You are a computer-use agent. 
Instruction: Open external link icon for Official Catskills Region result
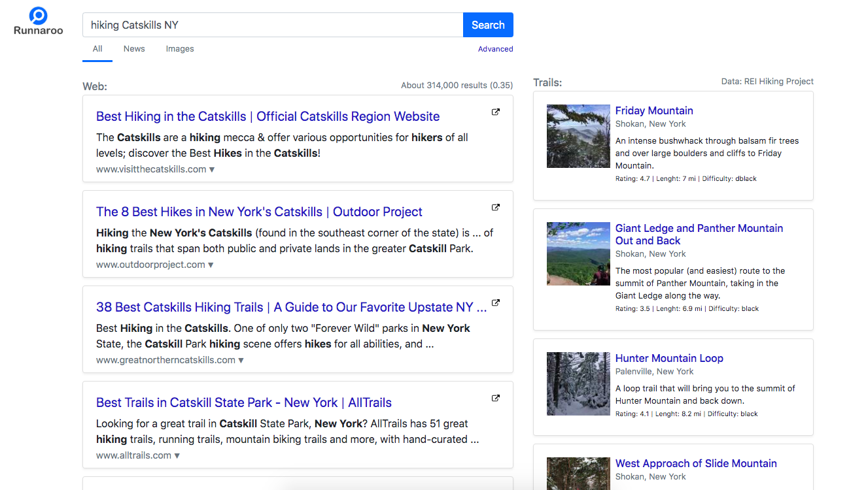click(x=495, y=112)
